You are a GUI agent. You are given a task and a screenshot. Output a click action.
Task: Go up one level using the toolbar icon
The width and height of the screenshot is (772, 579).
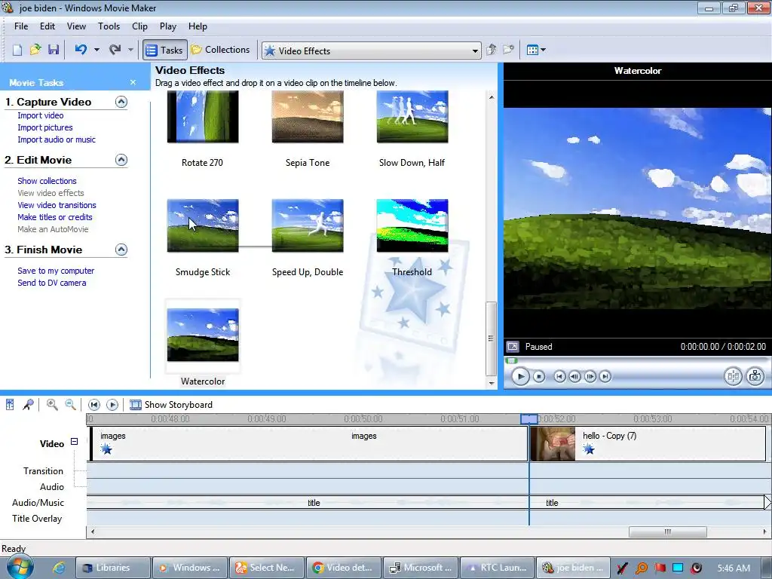(491, 50)
